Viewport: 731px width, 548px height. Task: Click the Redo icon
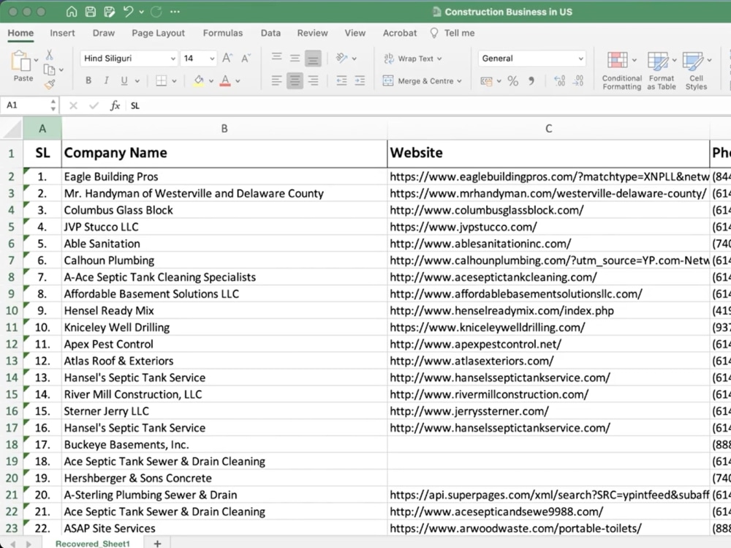[156, 12]
